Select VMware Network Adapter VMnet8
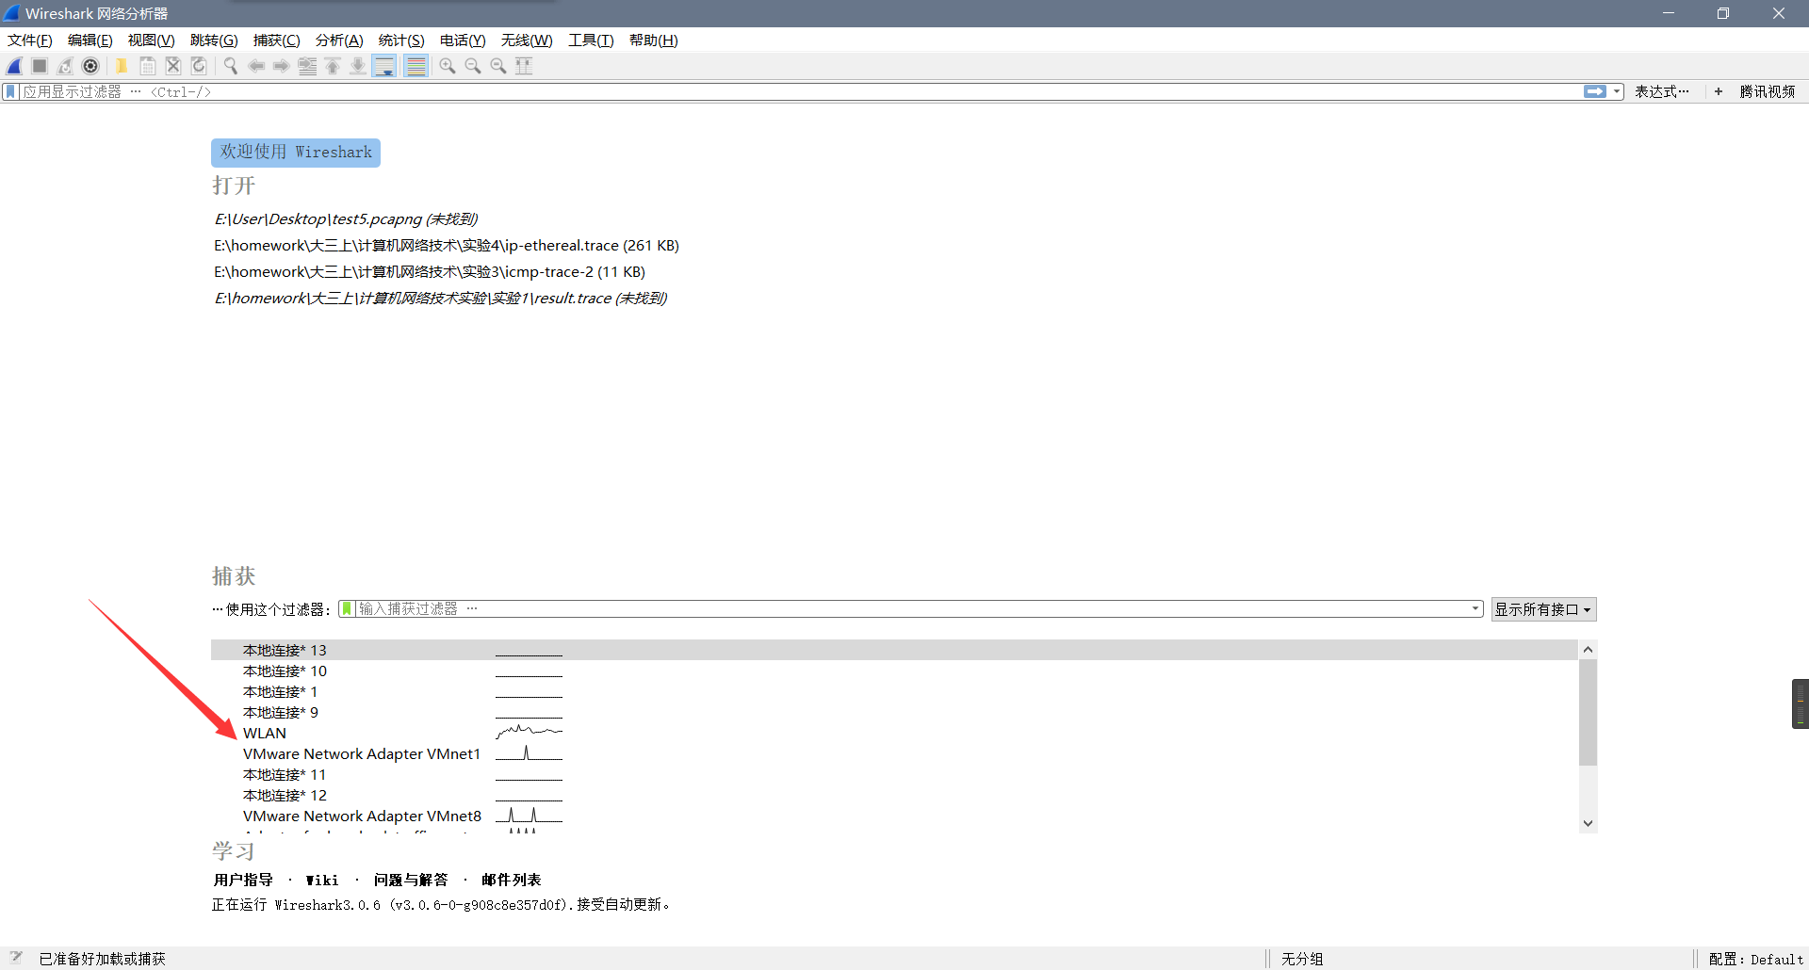The height and width of the screenshot is (970, 1809). coord(894,816)
